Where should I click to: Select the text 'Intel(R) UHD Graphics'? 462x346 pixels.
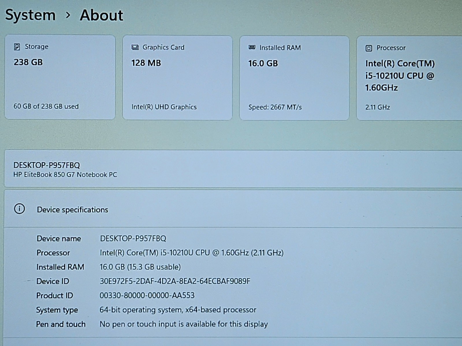tap(164, 107)
